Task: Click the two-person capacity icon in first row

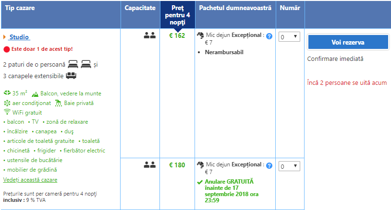Action: pos(150,35)
